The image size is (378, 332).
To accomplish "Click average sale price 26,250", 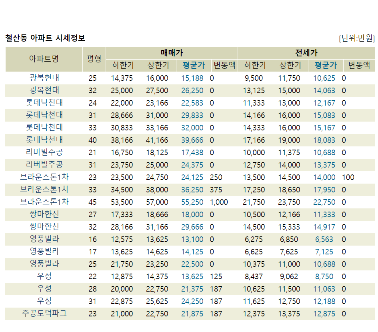I will pyautogui.click(x=192, y=91).
